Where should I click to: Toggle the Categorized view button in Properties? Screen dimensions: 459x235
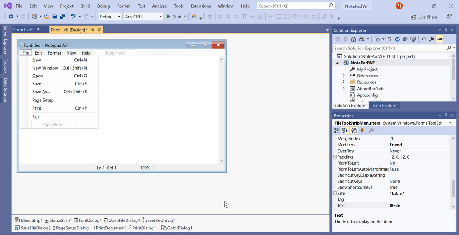pyautogui.click(x=337, y=131)
